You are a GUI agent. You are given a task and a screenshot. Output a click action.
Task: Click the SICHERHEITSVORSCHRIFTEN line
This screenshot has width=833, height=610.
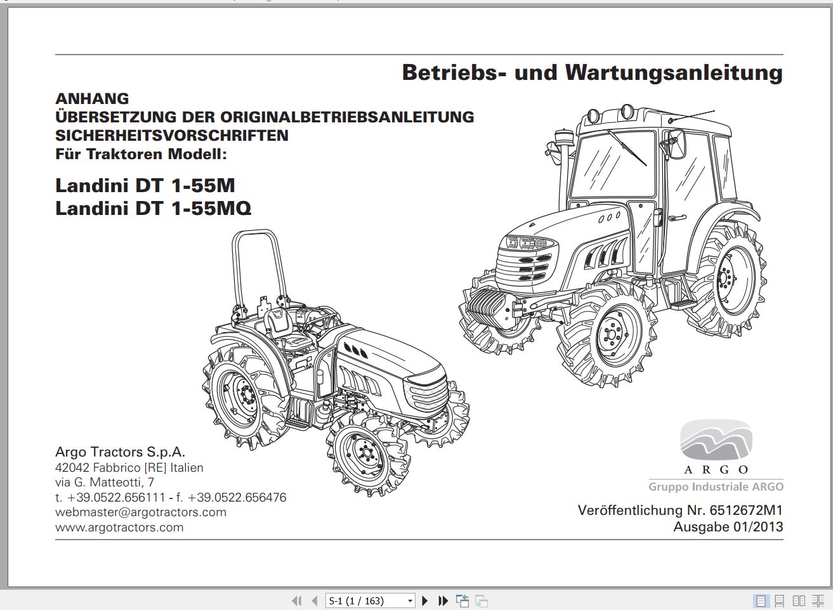click(x=172, y=135)
